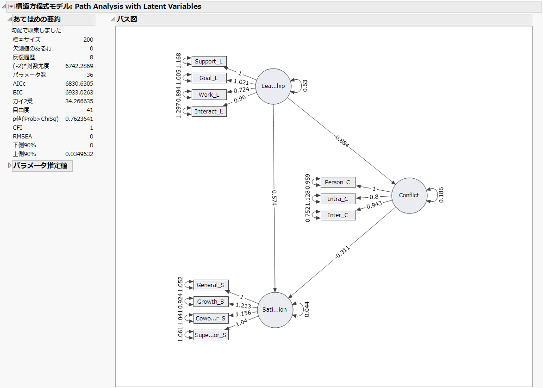Click the 1.213 loading label for Growth_S
Image resolution: width=543 pixels, height=388 pixels.
point(243,306)
